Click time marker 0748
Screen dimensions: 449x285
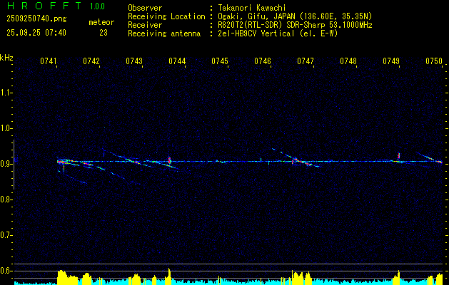[x=348, y=61]
